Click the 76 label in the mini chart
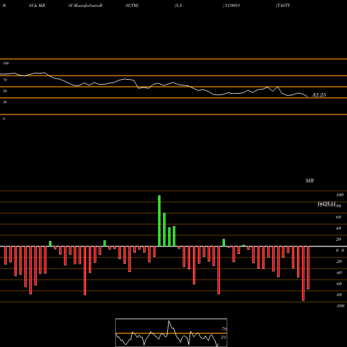Screen dimensions: 347x347 pyautogui.click(x=223, y=329)
